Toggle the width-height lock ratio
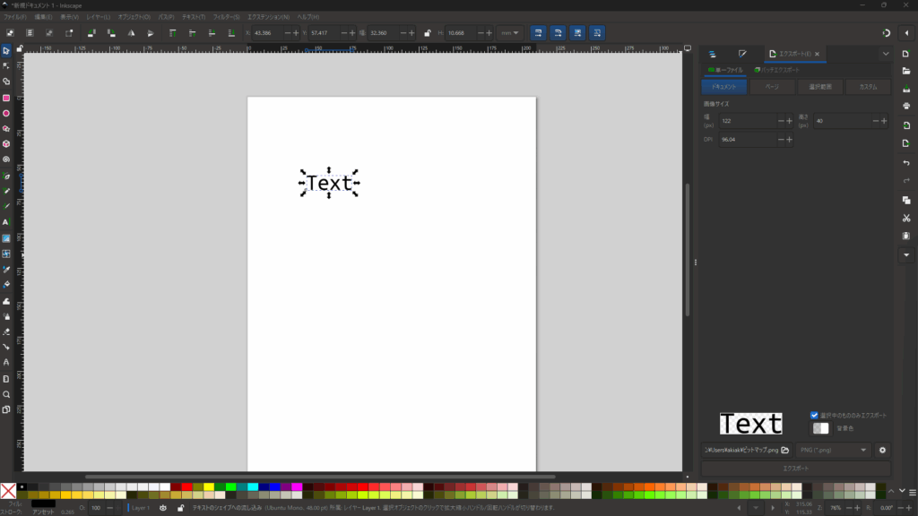Screen dimensions: 918x516 [x=427, y=33]
